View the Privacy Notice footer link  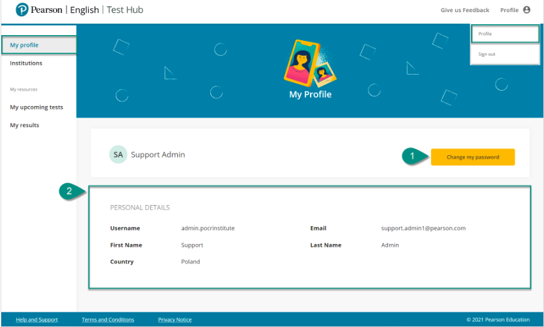point(175,320)
